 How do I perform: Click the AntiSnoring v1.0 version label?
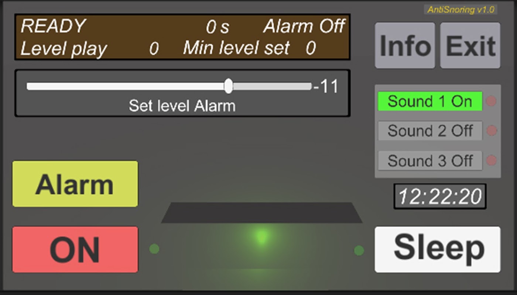click(x=460, y=10)
